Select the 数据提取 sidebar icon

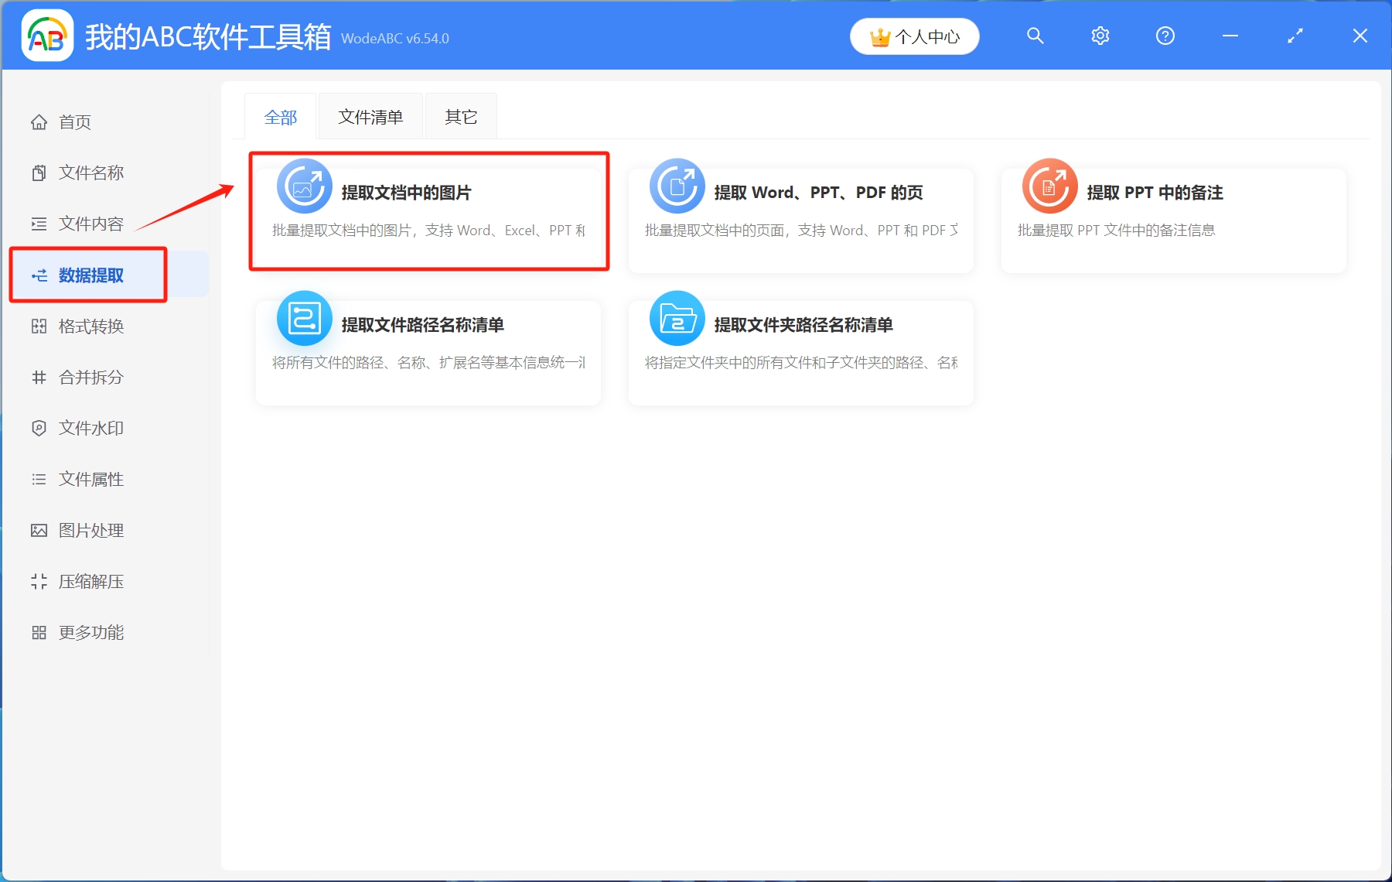[39, 275]
